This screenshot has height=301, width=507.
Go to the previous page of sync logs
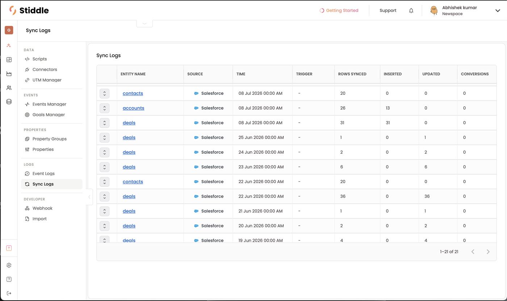[473, 252]
